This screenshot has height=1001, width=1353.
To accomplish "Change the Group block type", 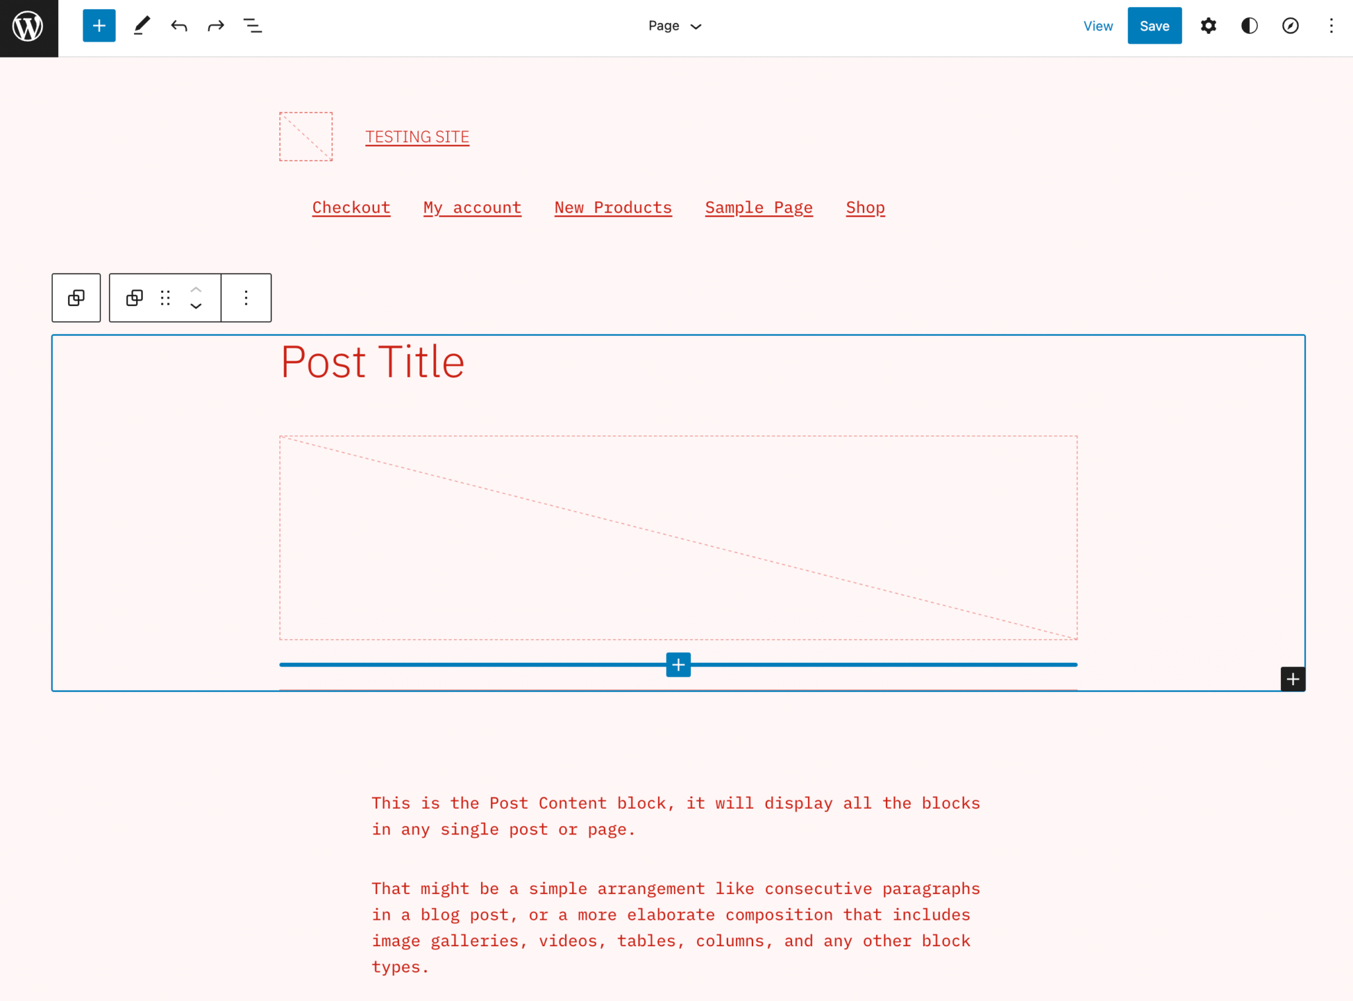I will coord(135,298).
